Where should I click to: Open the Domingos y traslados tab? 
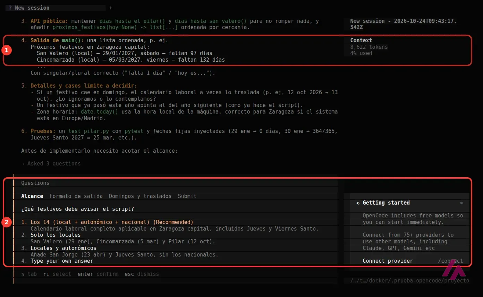coord(140,196)
